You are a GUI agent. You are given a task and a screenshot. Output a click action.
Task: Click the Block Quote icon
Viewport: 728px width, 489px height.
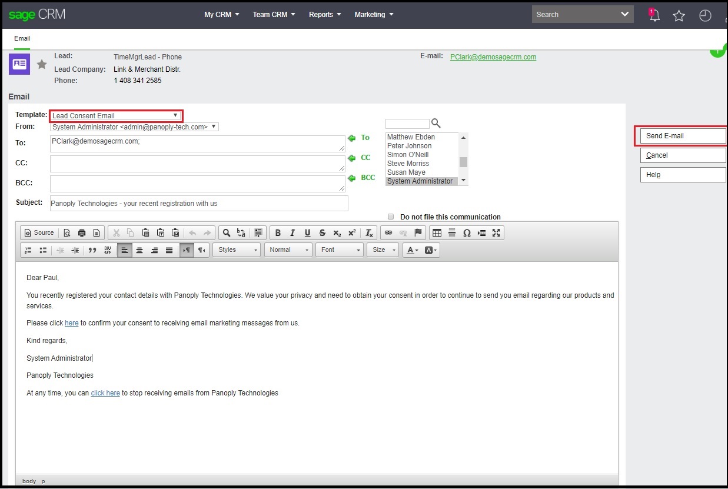(92, 250)
